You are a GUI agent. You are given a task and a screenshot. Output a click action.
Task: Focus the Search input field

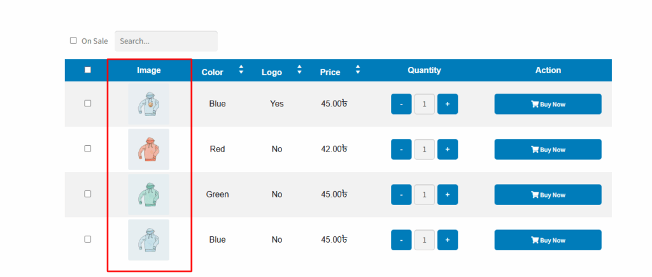point(166,41)
